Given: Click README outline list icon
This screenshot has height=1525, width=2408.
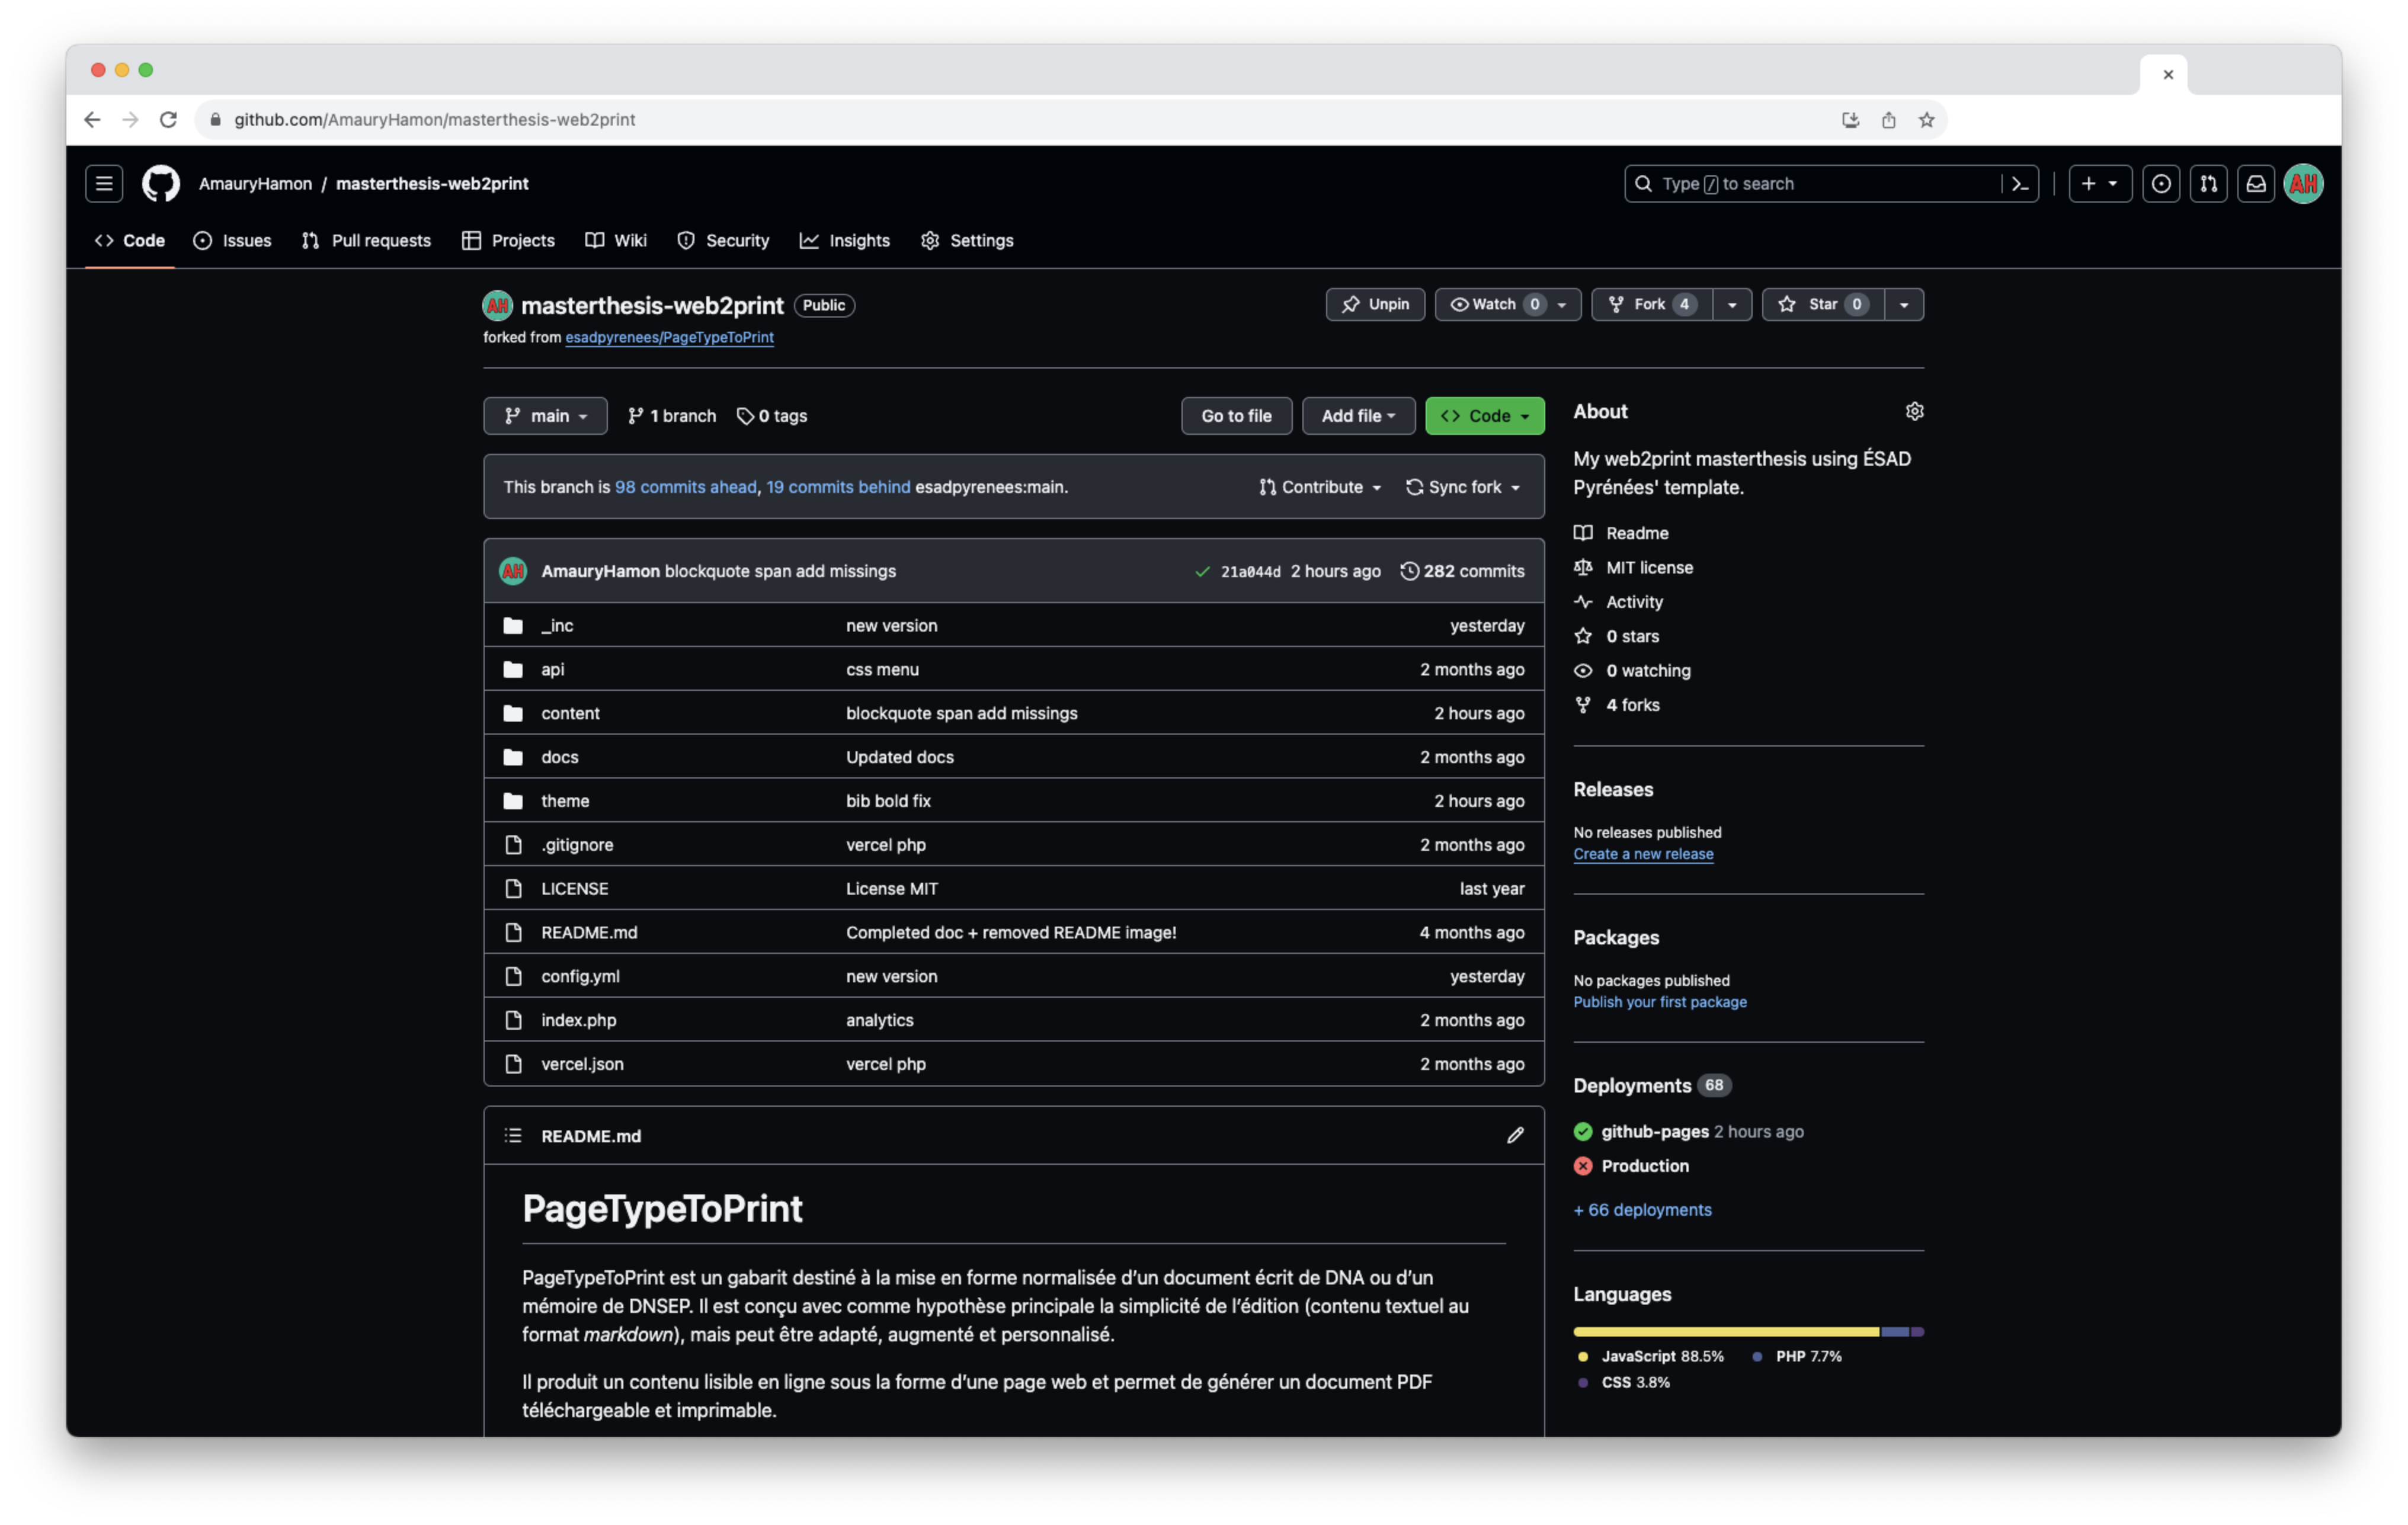Looking at the screenshot, I should tap(513, 1136).
